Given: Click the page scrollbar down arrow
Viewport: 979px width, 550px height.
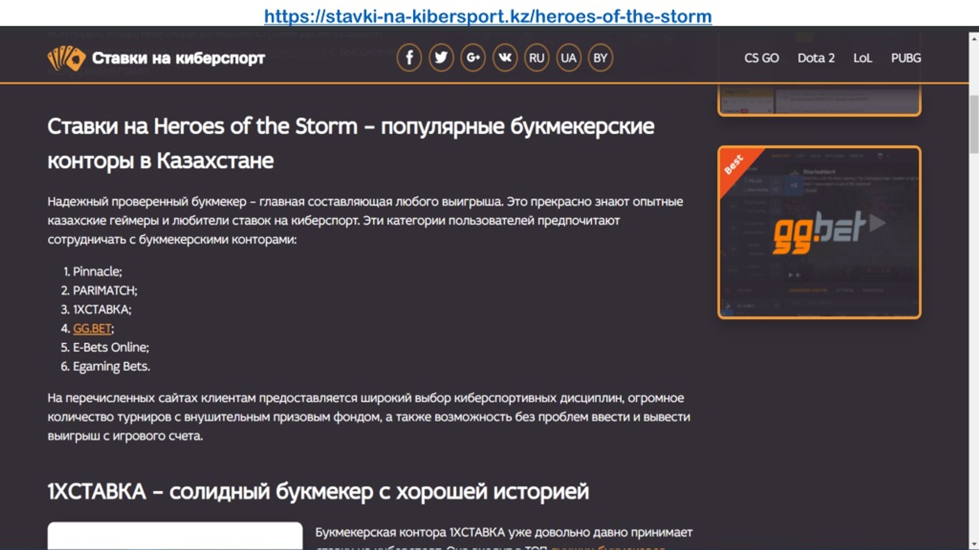Looking at the screenshot, I should coord(974,544).
